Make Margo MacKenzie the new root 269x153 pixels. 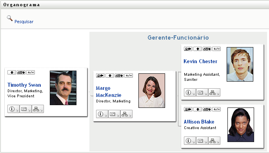(x=100, y=76)
